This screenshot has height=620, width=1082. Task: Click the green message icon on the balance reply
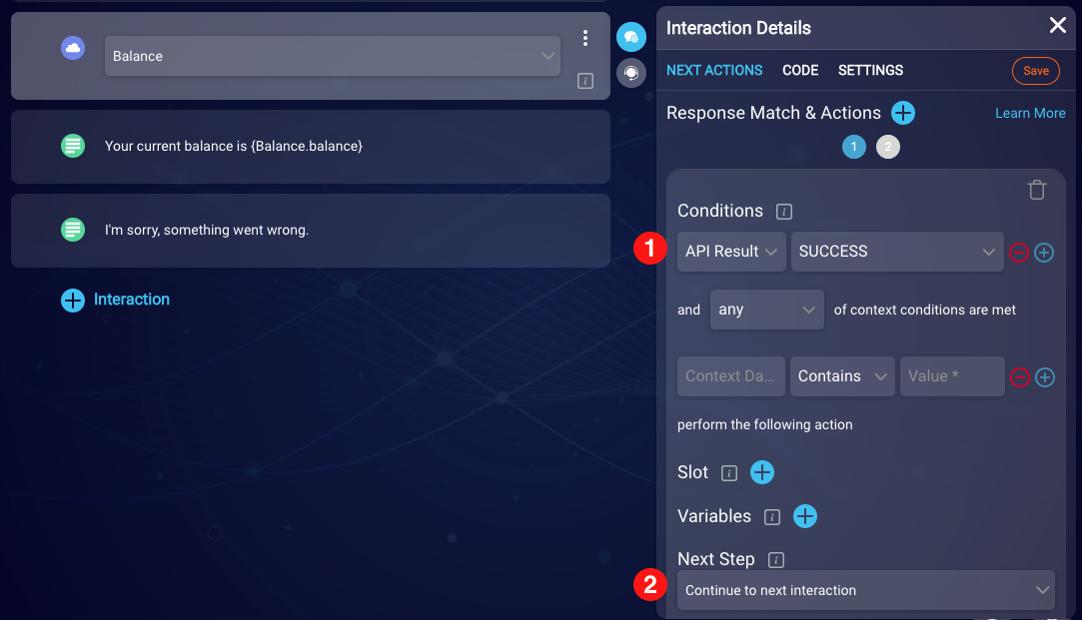click(73, 145)
